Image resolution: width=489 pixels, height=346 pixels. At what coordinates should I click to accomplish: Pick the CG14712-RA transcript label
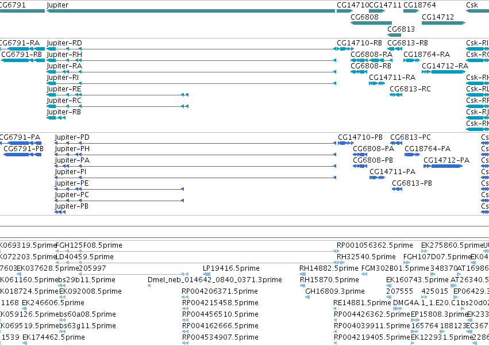click(x=445, y=66)
